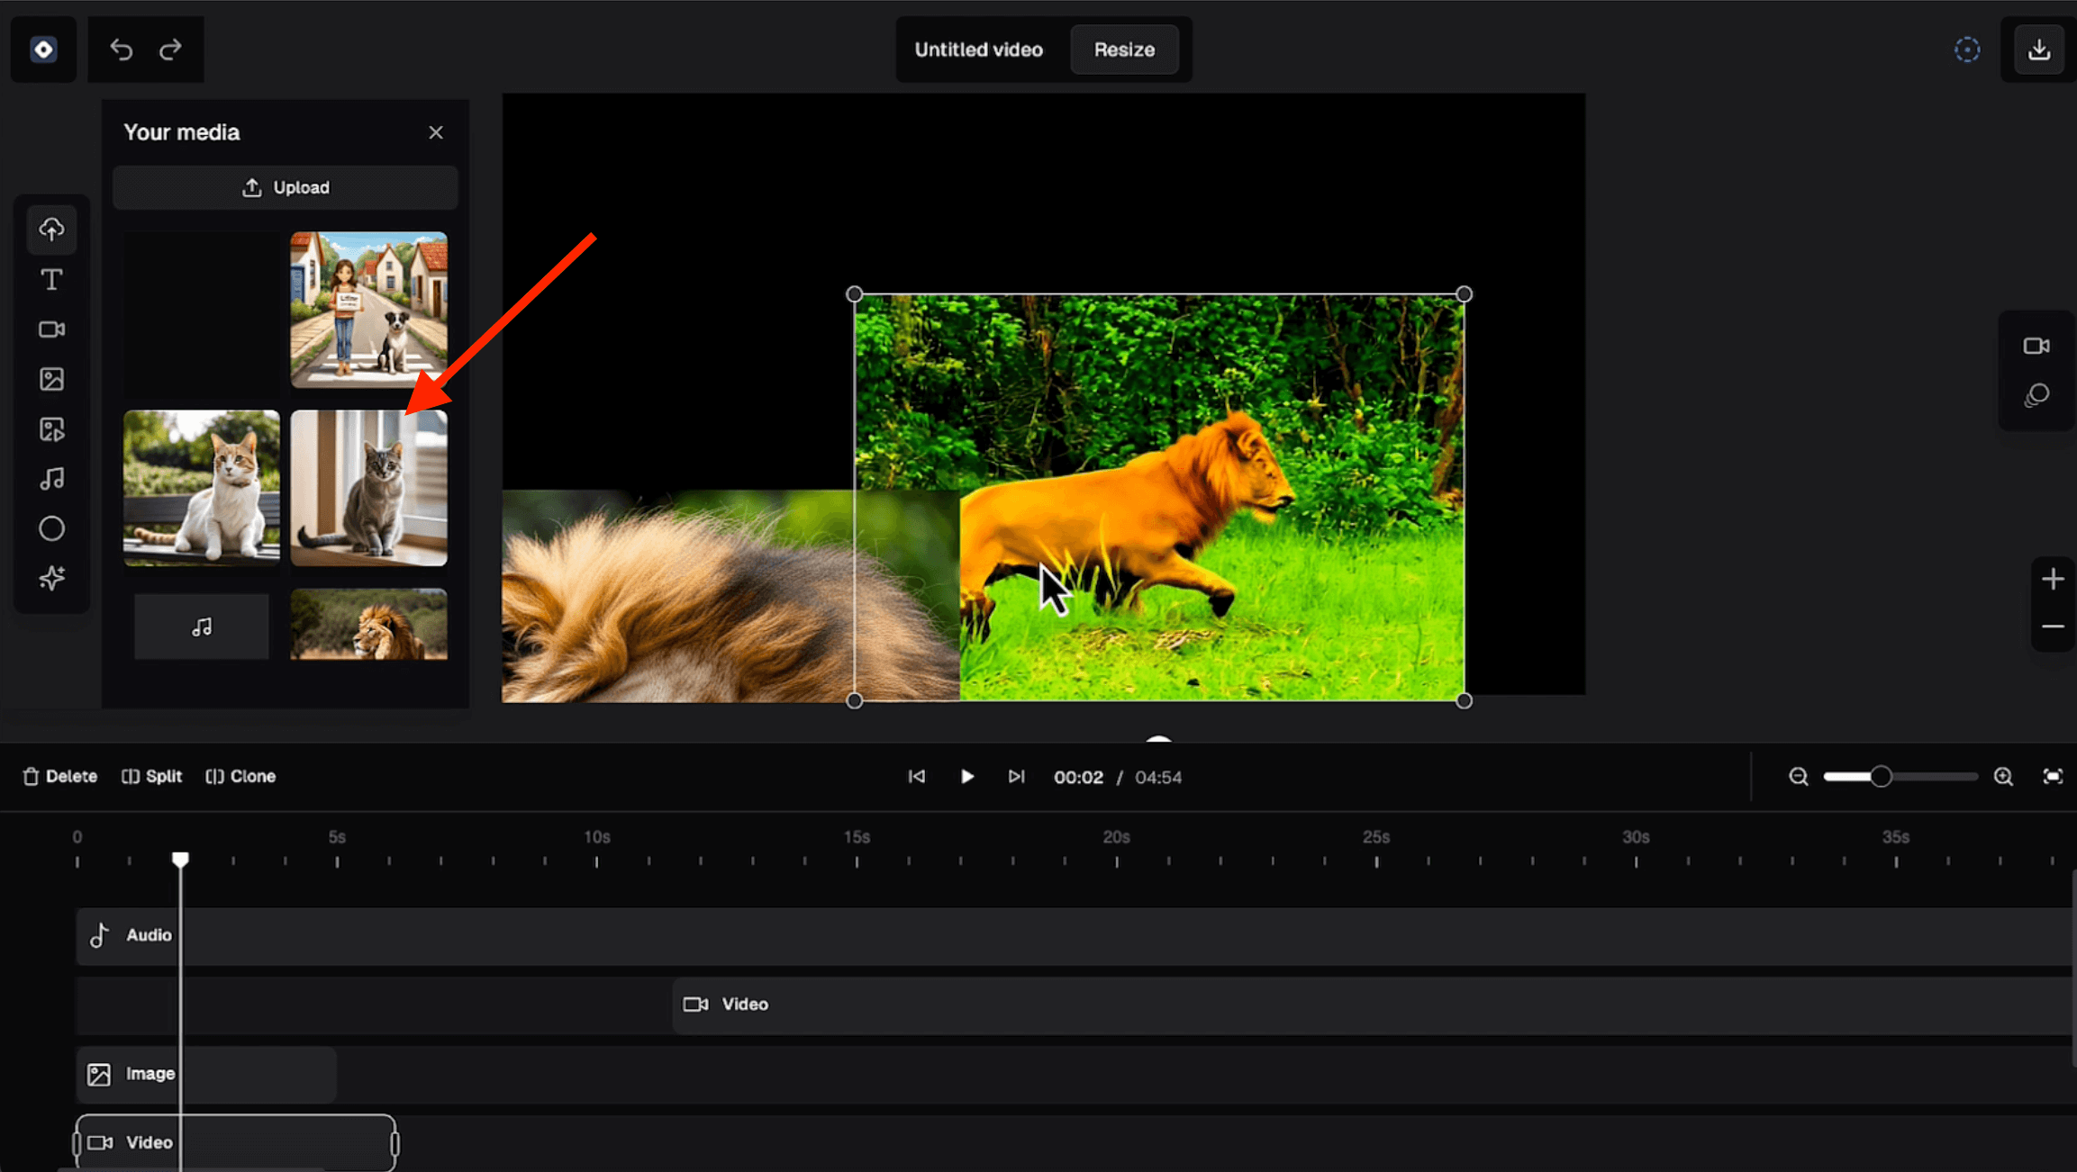2077x1172 pixels.
Task: Open the shapes circle tool
Action: [x=51, y=528]
